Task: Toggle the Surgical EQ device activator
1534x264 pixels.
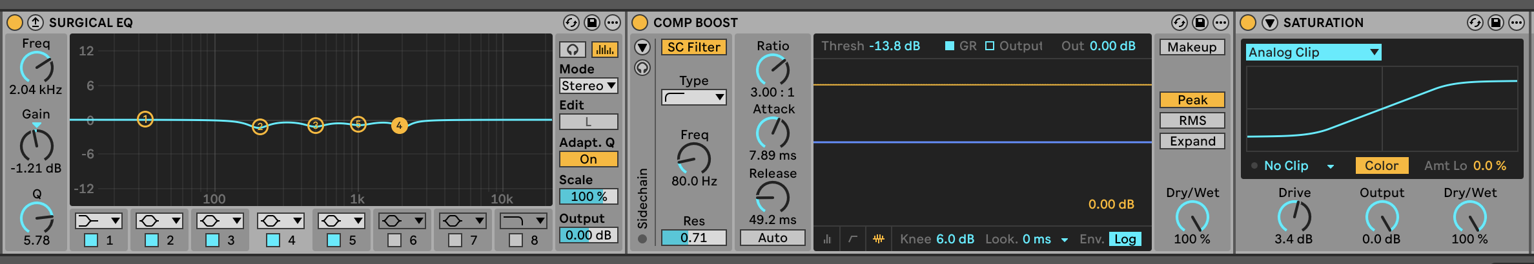Action: (15, 23)
